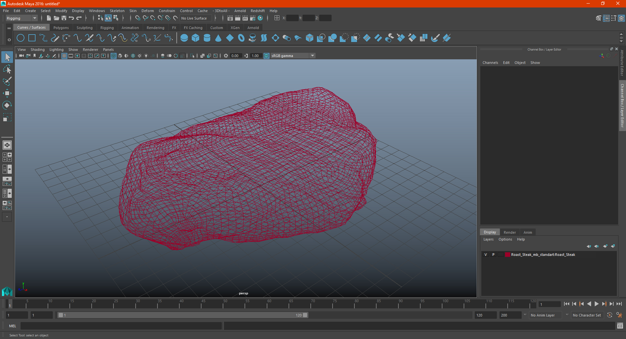626x339 pixels.
Task: Play the animation forwards
Action: pyautogui.click(x=597, y=304)
